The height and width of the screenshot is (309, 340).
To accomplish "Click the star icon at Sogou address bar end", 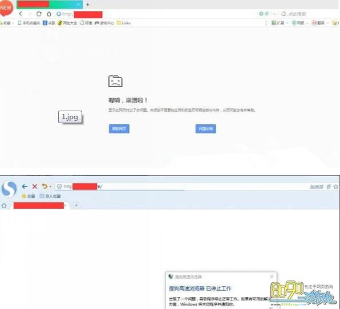I will click(x=335, y=186).
